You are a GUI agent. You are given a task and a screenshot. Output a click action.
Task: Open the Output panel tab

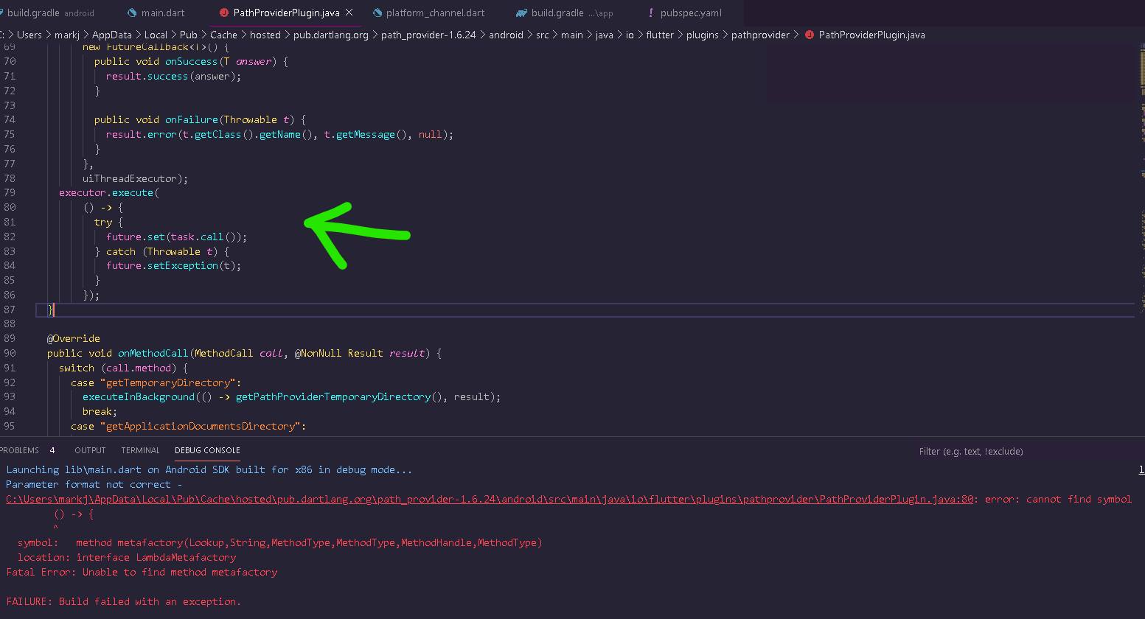click(90, 450)
